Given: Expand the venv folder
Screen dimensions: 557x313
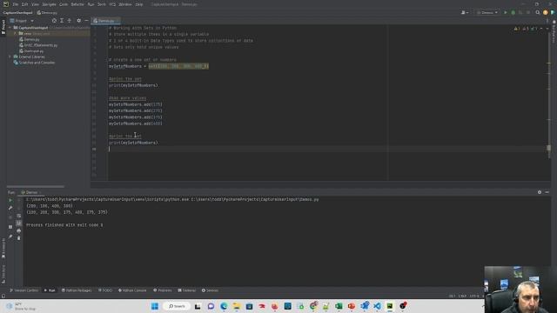Looking at the screenshot, I should click(16, 33).
